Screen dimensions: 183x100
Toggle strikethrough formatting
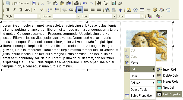[27, 10]
